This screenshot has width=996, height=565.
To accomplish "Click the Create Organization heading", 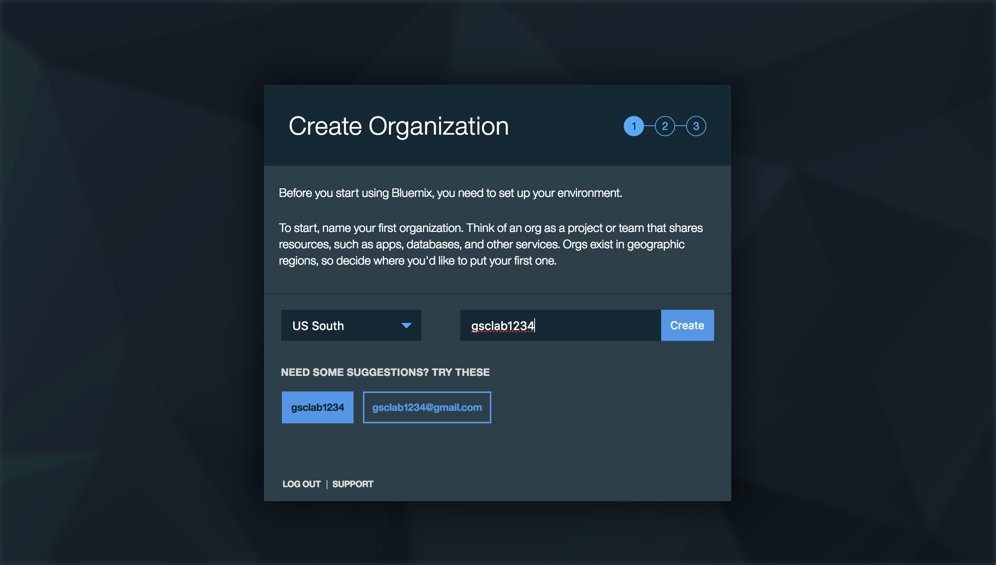I will (398, 126).
